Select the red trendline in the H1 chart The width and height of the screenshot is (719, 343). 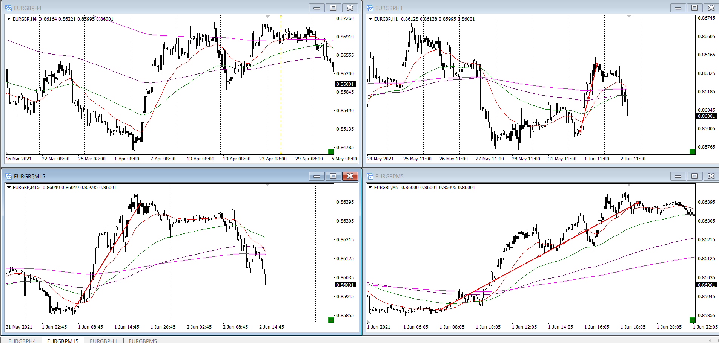[588, 99]
